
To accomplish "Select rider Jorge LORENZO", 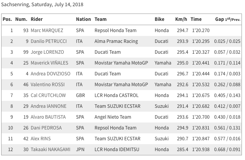I will point(46,52).
